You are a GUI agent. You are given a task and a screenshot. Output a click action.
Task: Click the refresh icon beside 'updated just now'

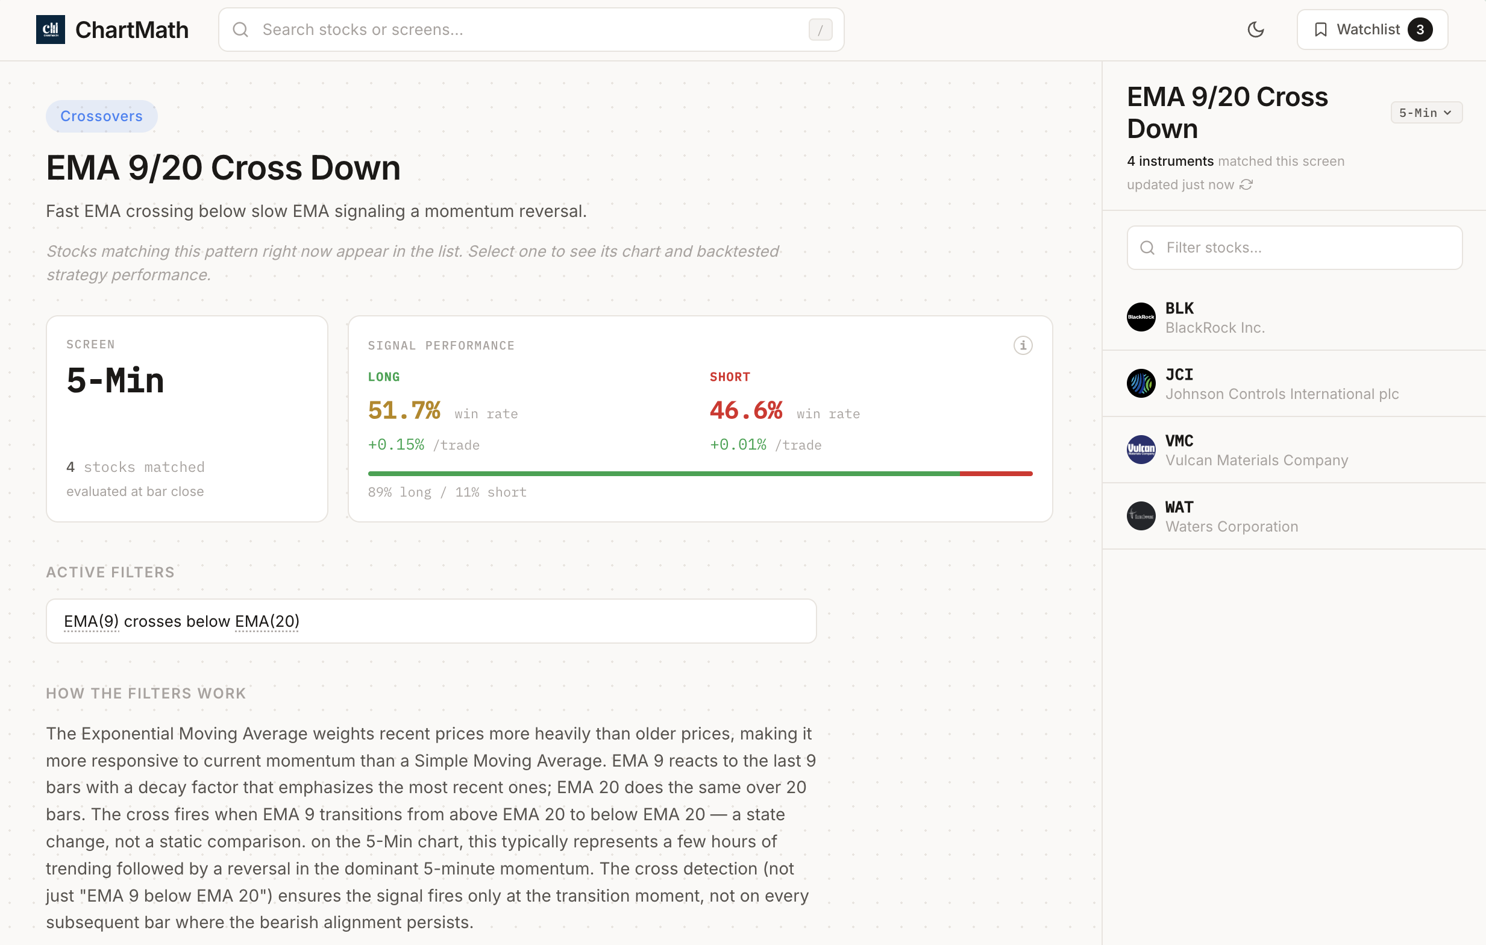coord(1246,184)
